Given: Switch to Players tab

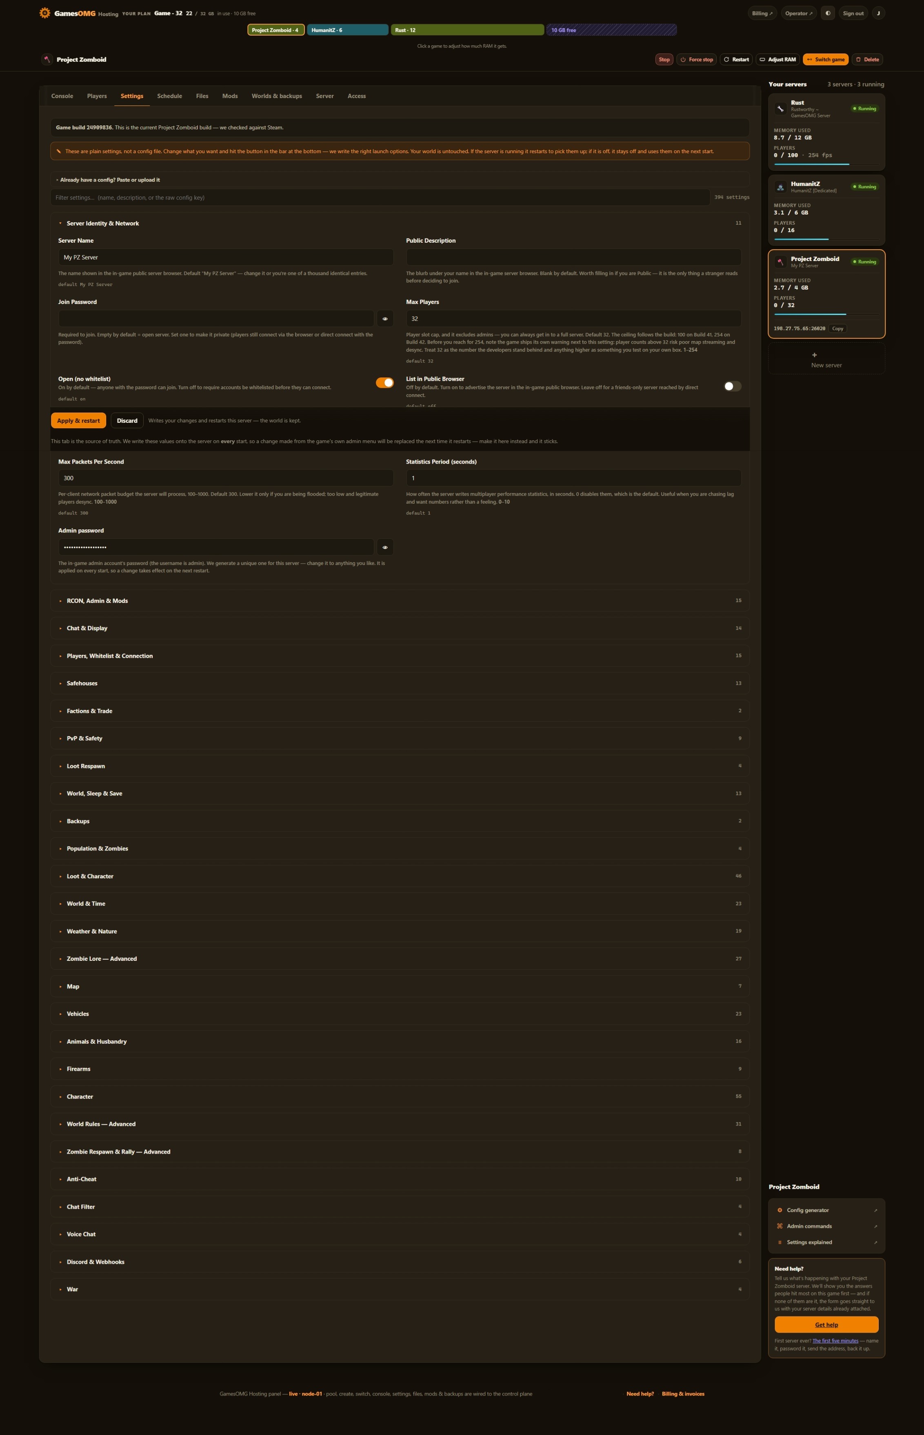Looking at the screenshot, I should (97, 96).
